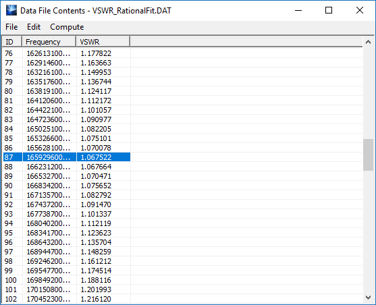Image resolution: width=376 pixels, height=305 pixels.
Task: Close the Data File Contents window
Action: [360, 11]
